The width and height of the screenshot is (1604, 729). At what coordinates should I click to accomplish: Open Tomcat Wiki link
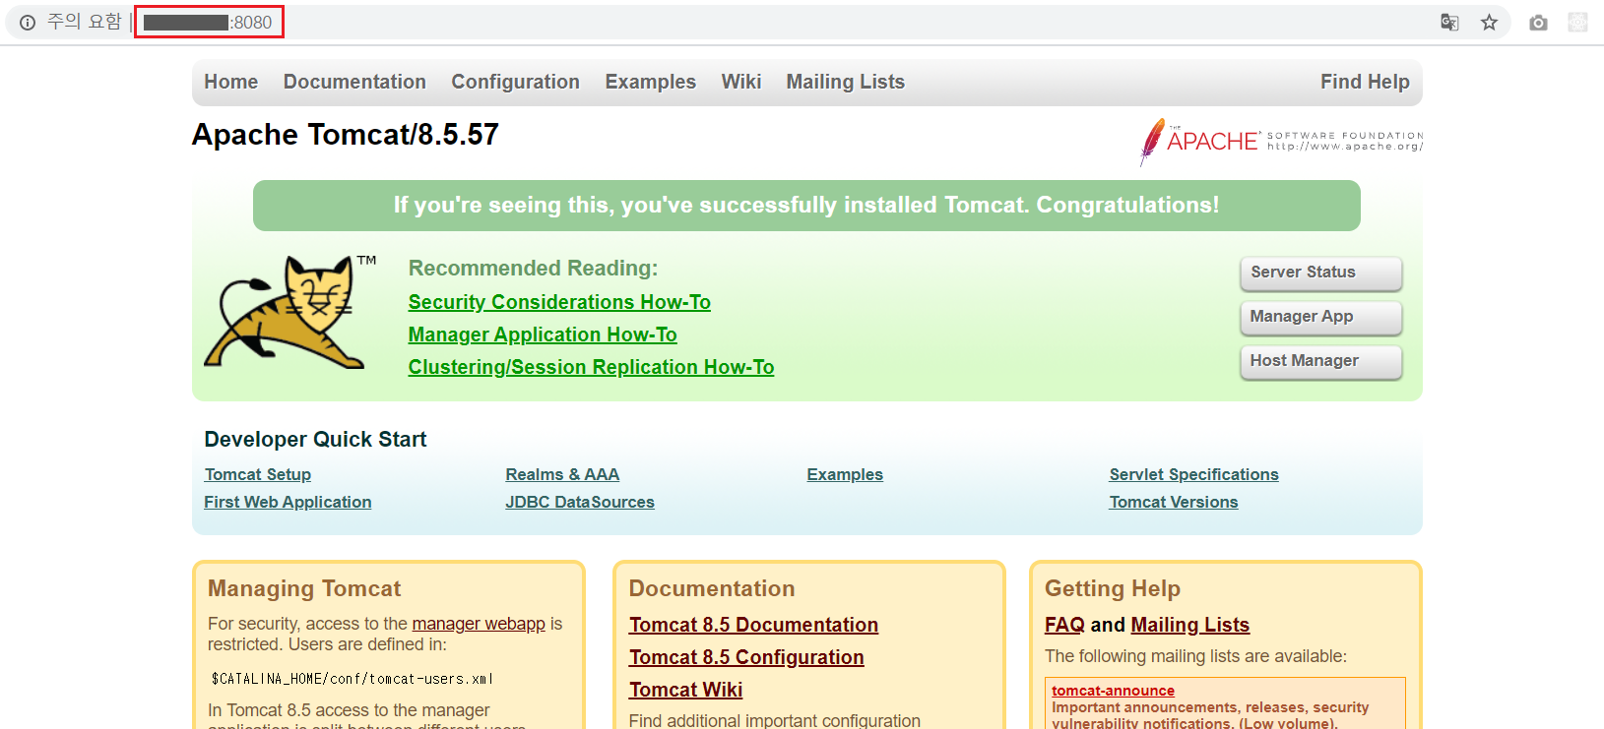click(x=685, y=690)
